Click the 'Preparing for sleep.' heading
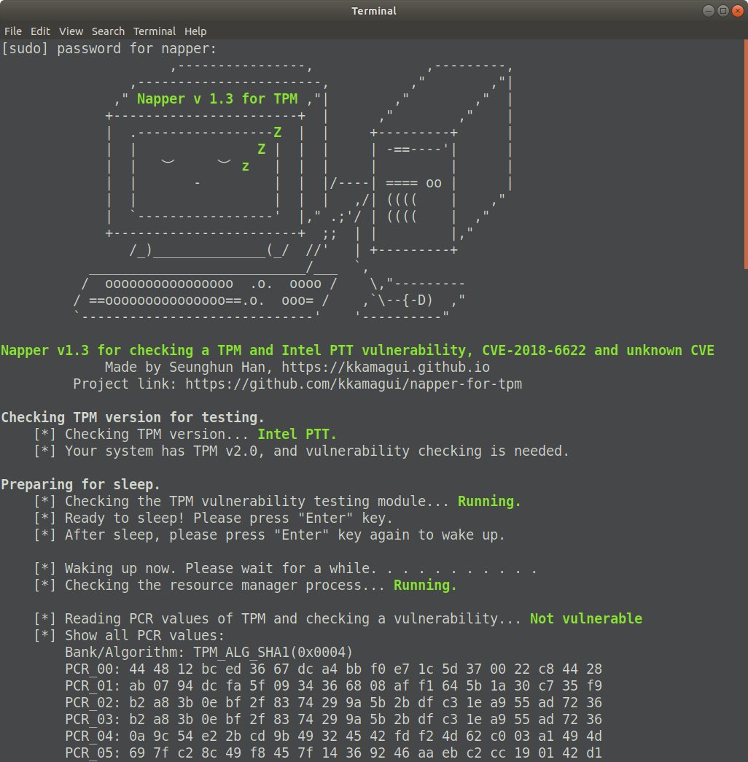The width and height of the screenshot is (748, 762). (81, 484)
